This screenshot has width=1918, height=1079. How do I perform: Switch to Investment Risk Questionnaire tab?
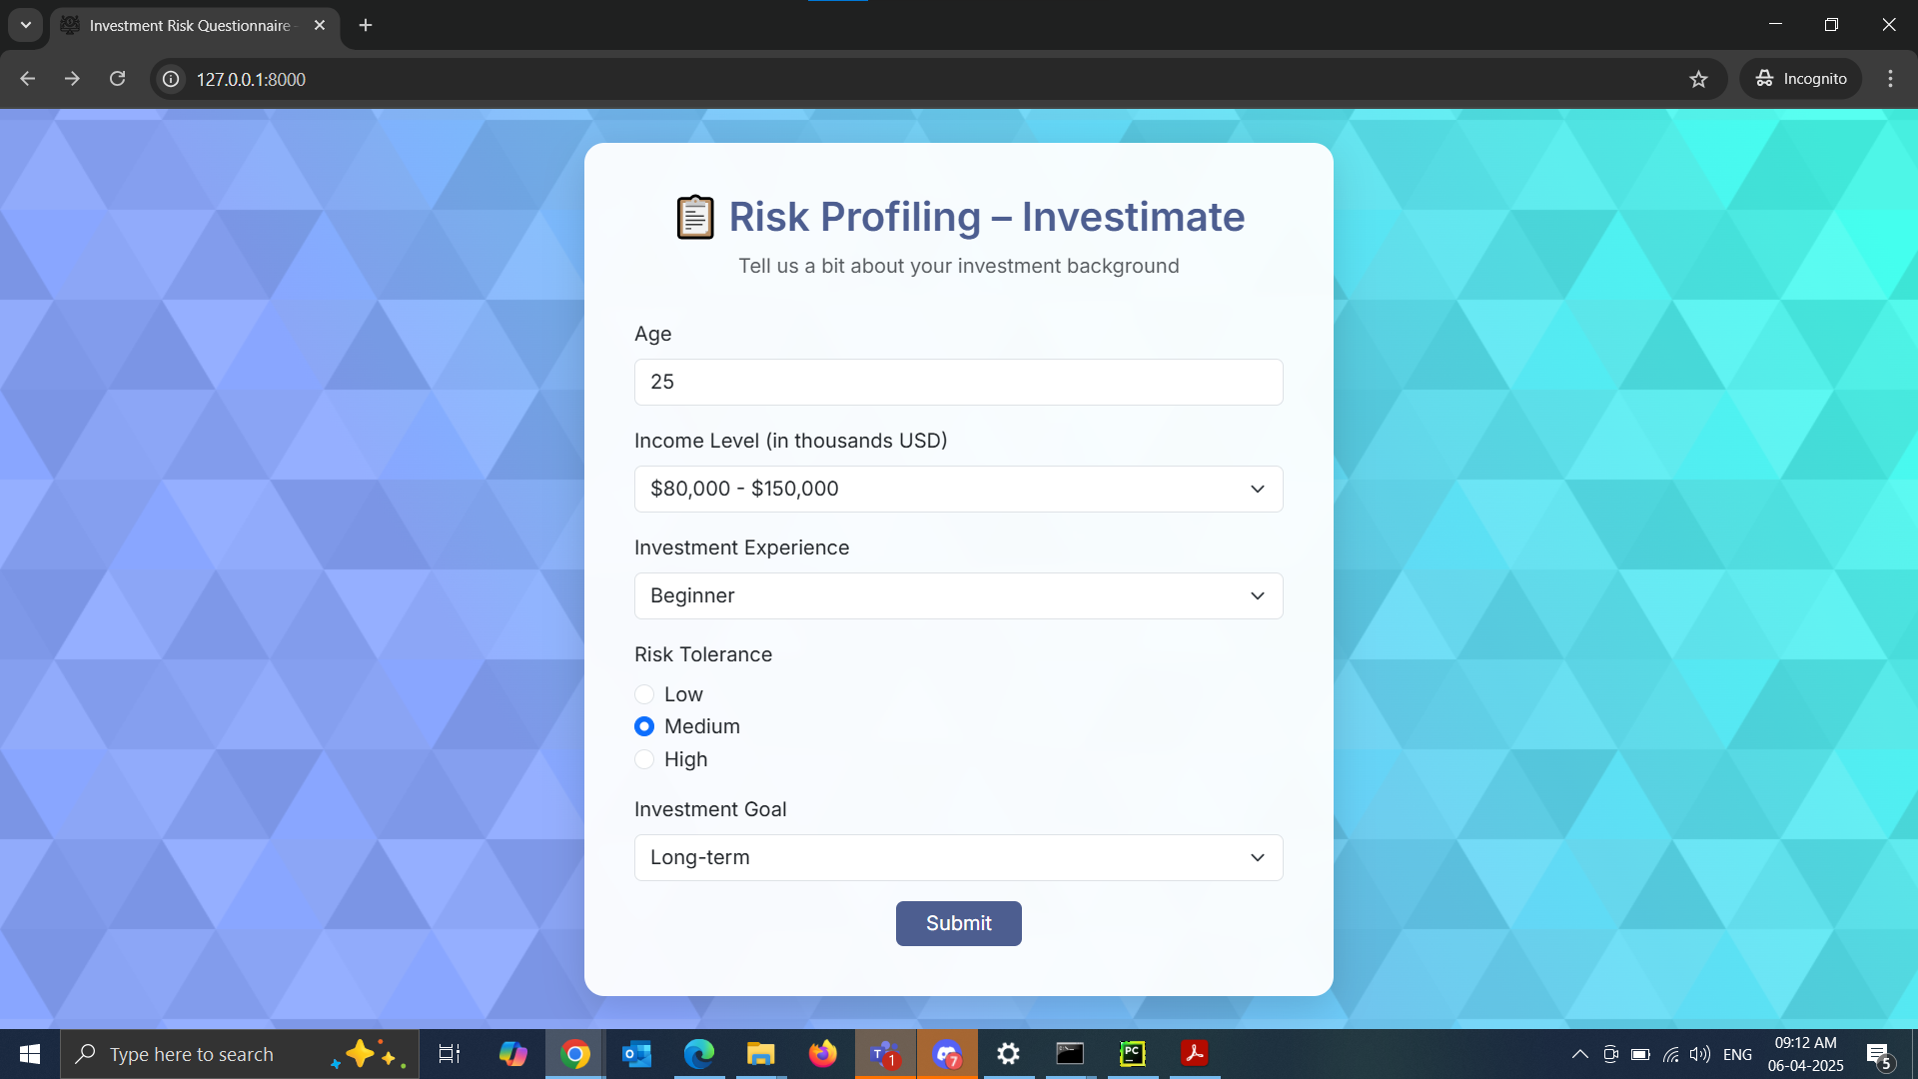point(190,25)
